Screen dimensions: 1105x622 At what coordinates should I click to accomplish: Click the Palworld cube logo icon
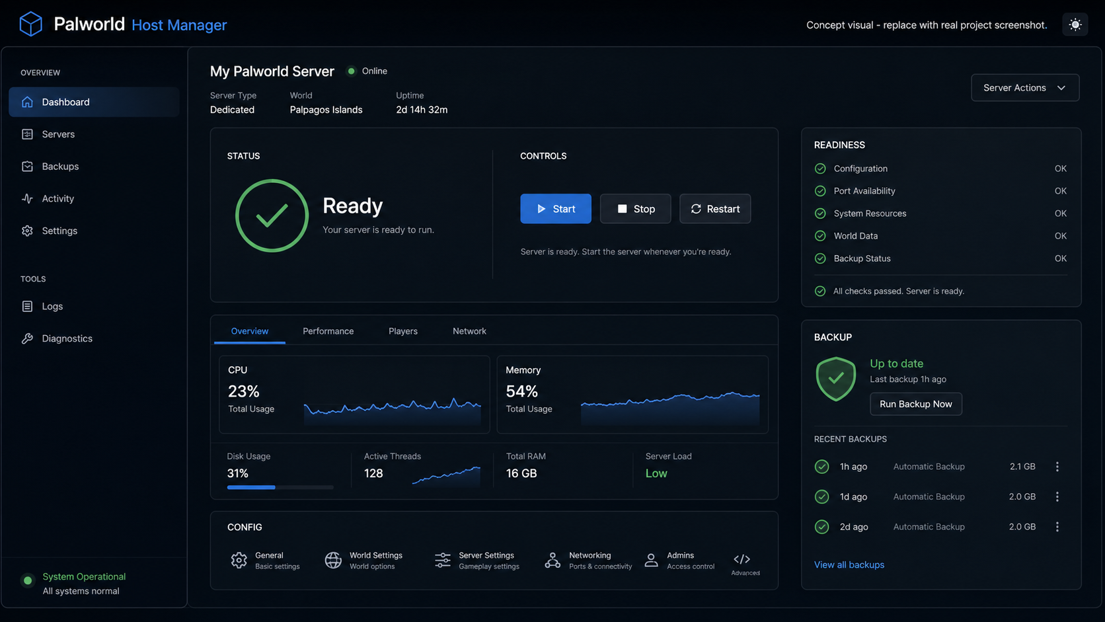click(30, 24)
